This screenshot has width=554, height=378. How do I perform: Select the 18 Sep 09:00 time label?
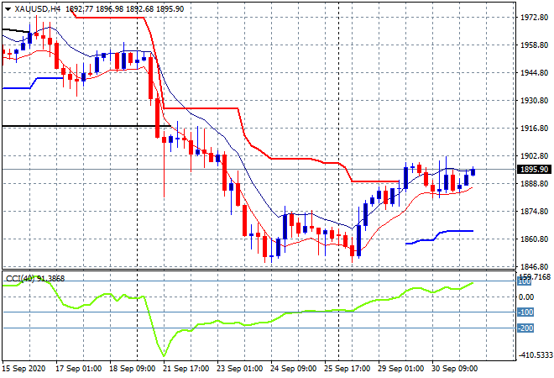pos(133,369)
